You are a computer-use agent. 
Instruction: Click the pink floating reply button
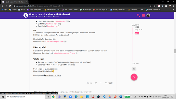click(x=134, y=77)
